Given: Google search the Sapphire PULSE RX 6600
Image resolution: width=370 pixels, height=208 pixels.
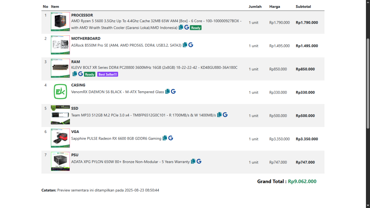Looking at the screenshot, I should coord(171,138).
